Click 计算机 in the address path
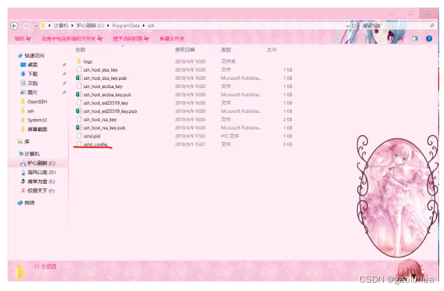This screenshot has height=291, width=444. click(61, 25)
